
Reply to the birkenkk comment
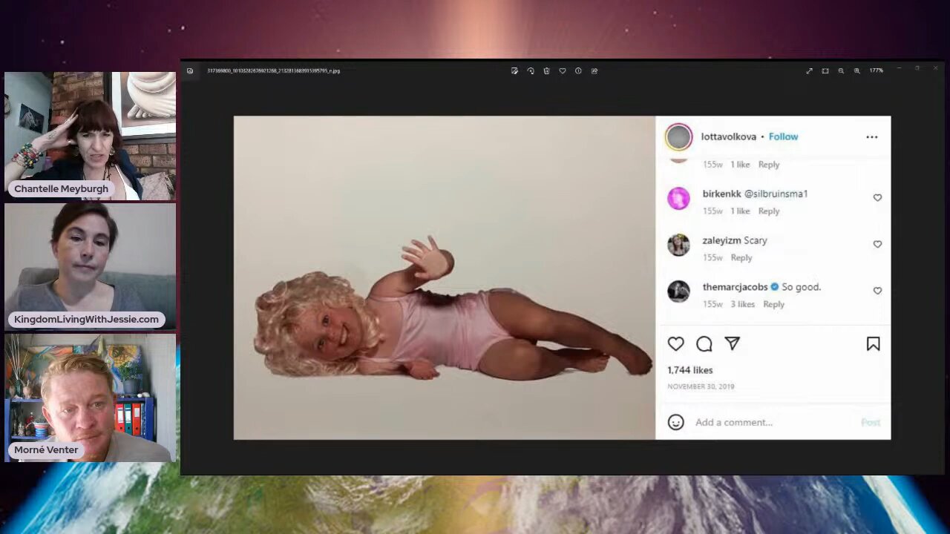point(769,211)
